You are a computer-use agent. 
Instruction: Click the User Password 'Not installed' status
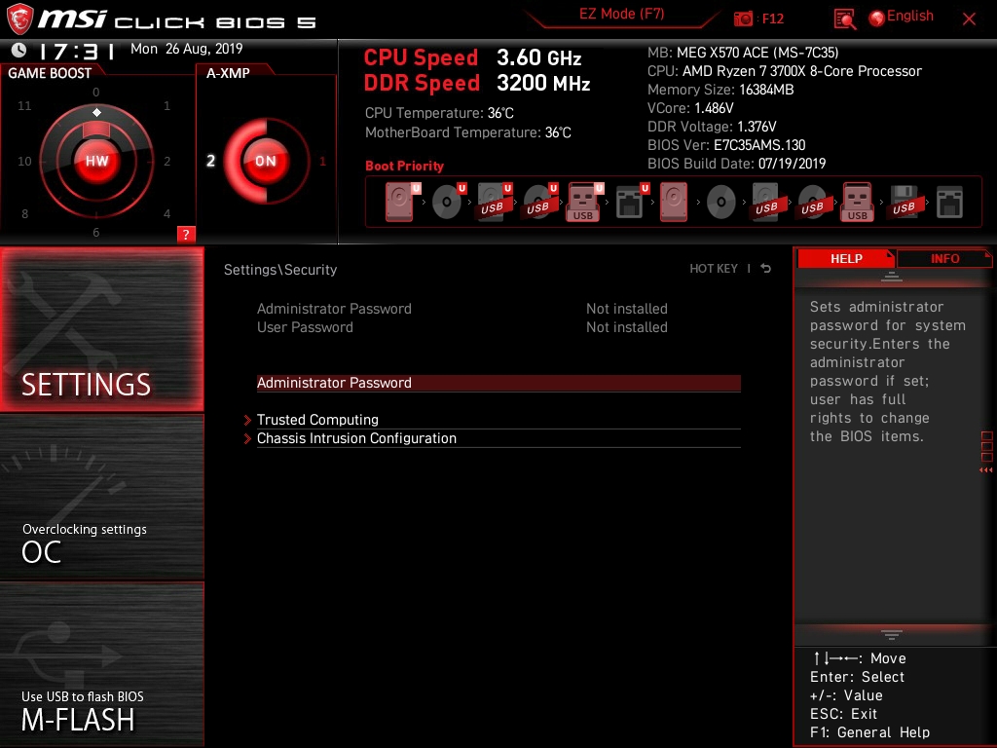pyautogui.click(x=626, y=327)
